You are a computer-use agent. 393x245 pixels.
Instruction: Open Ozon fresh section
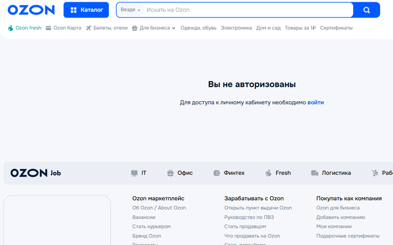pos(25,28)
